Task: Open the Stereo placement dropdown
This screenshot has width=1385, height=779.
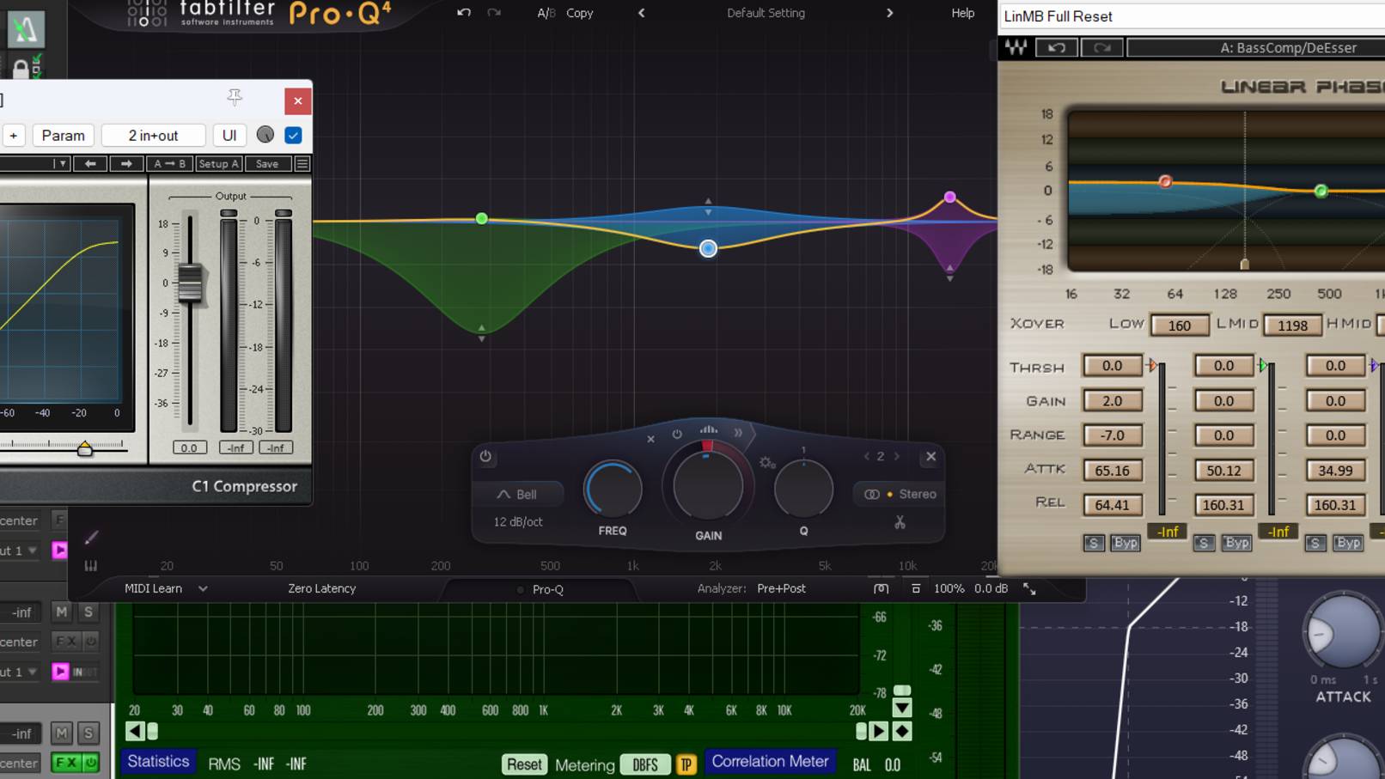Action: [900, 494]
